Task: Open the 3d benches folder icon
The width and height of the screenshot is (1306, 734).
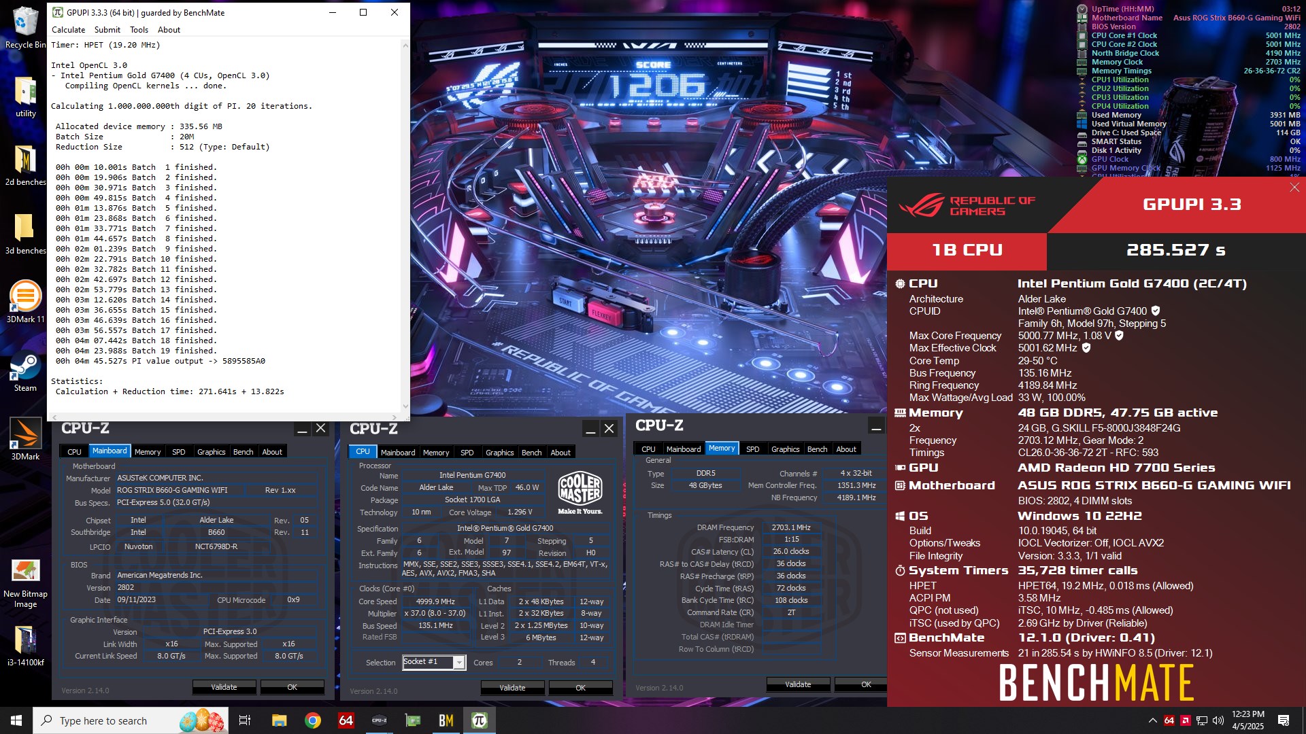Action: point(25,234)
